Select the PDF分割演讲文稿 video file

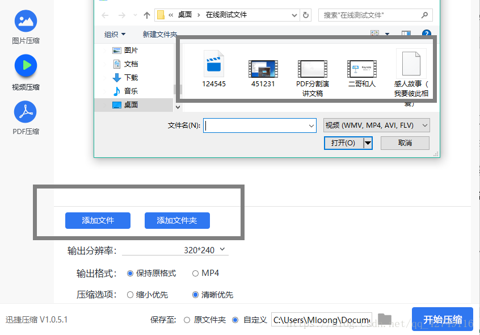coord(312,78)
